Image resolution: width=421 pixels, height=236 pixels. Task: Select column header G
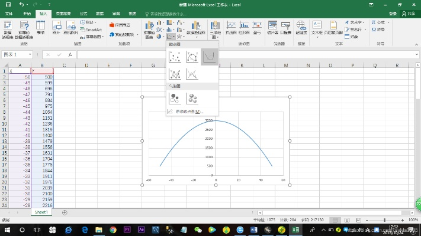(x=153, y=65)
